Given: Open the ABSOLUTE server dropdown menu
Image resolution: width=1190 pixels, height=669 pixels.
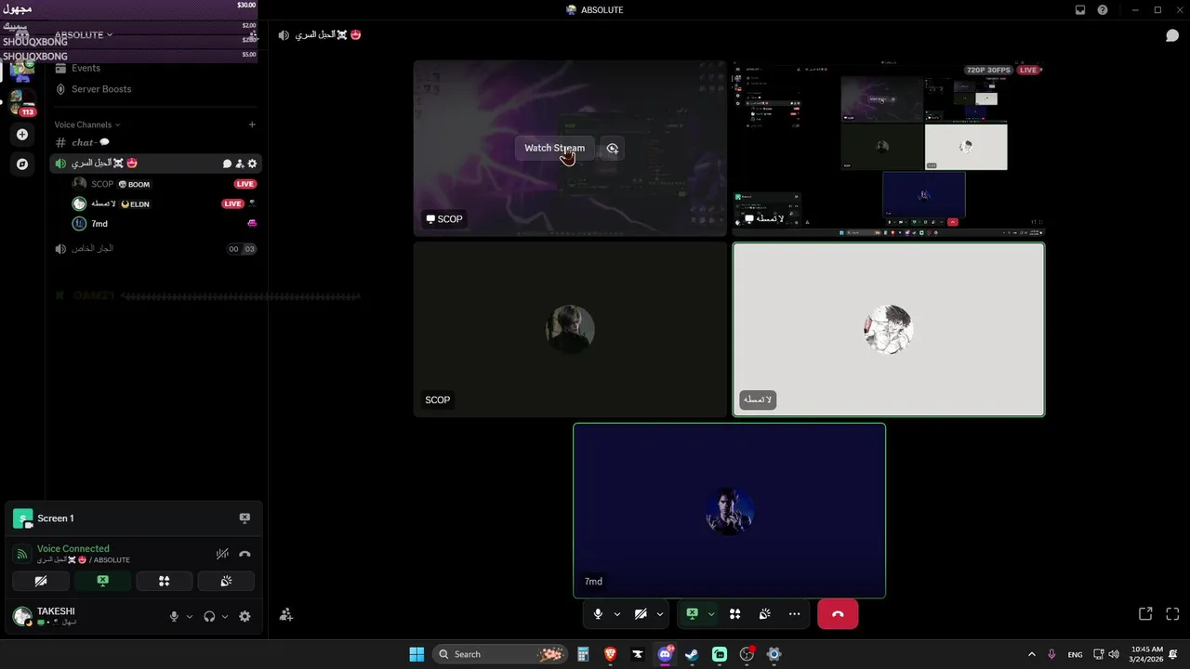Looking at the screenshot, I should (x=84, y=34).
